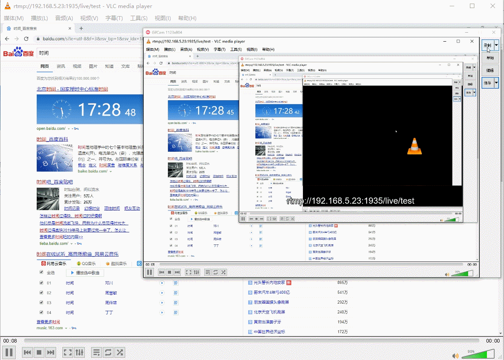Toggle random playback in outer VLC toolbar
The height and width of the screenshot is (360, 504).
[x=120, y=353]
